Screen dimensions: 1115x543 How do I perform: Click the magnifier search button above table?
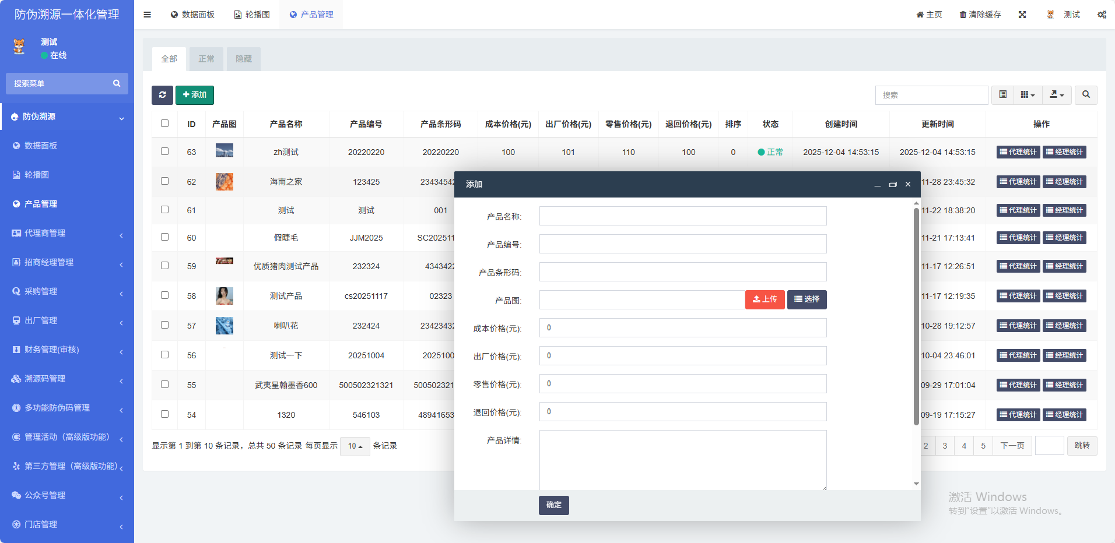[1086, 95]
